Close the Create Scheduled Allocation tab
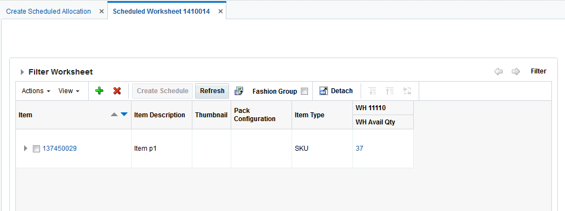Image resolution: width=565 pixels, height=211 pixels. coord(101,12)
